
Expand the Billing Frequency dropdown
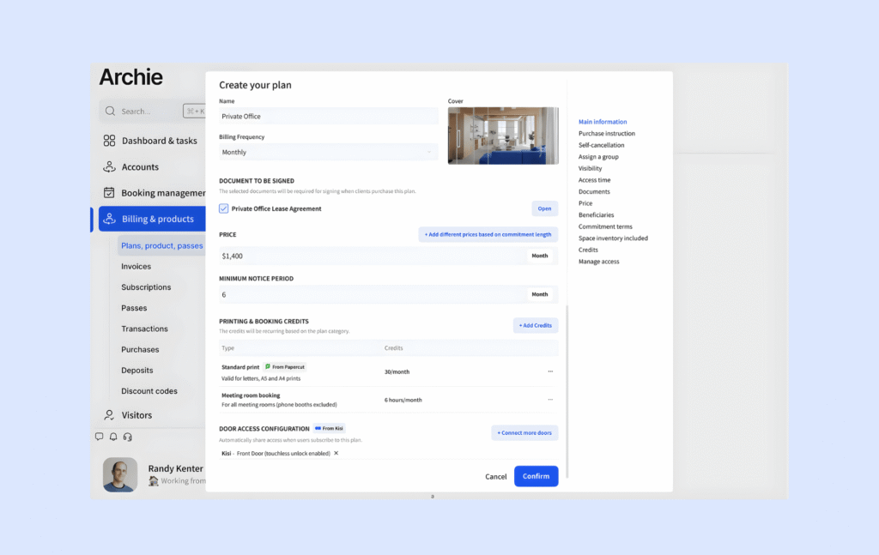[x=328, y=153]
